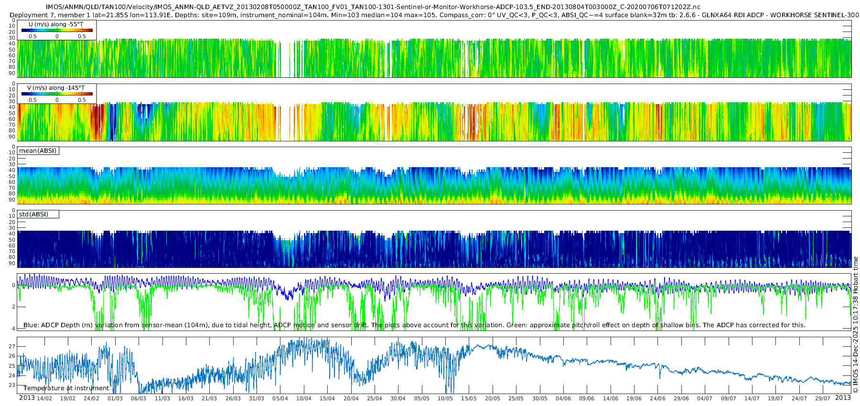Click the white data gap in U velocity plot
The width and height of the screenshot is (860, 406).
[x=284, y=58]
